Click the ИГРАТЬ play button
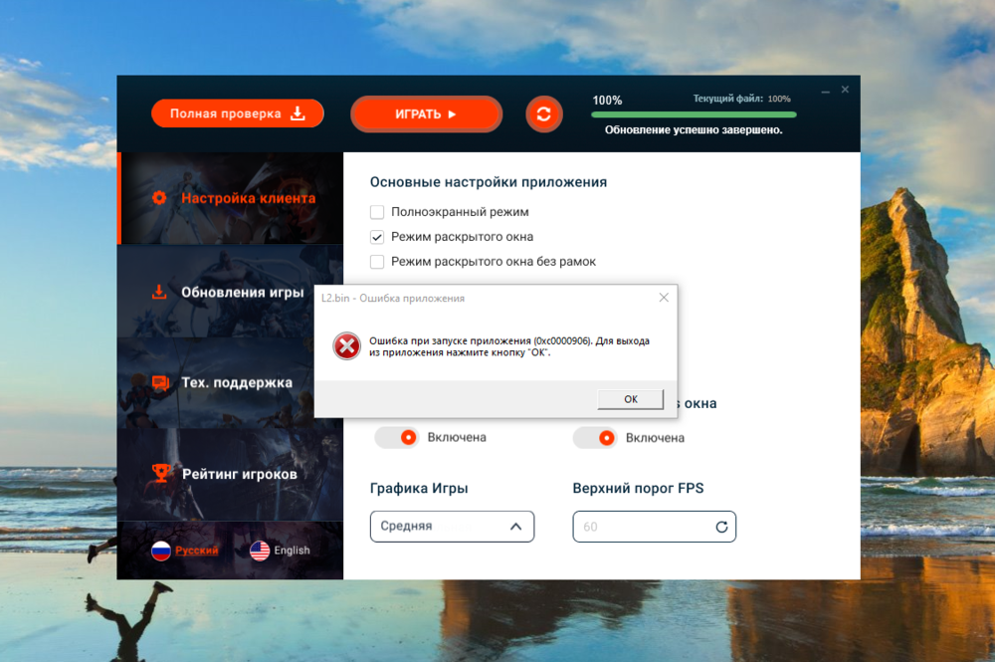This screenshot has height=662, width=995. click(x=426, y=114)
